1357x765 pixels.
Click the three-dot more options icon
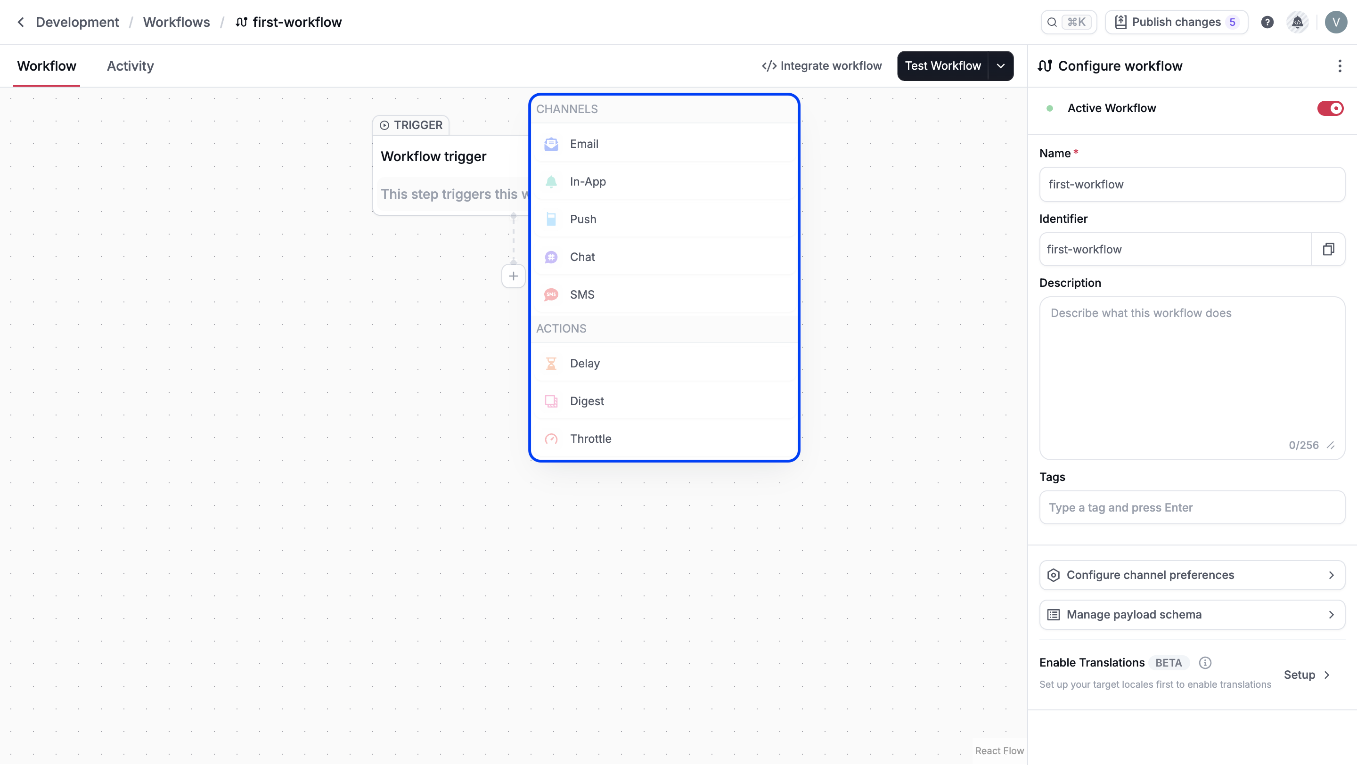coord(1340,66)
